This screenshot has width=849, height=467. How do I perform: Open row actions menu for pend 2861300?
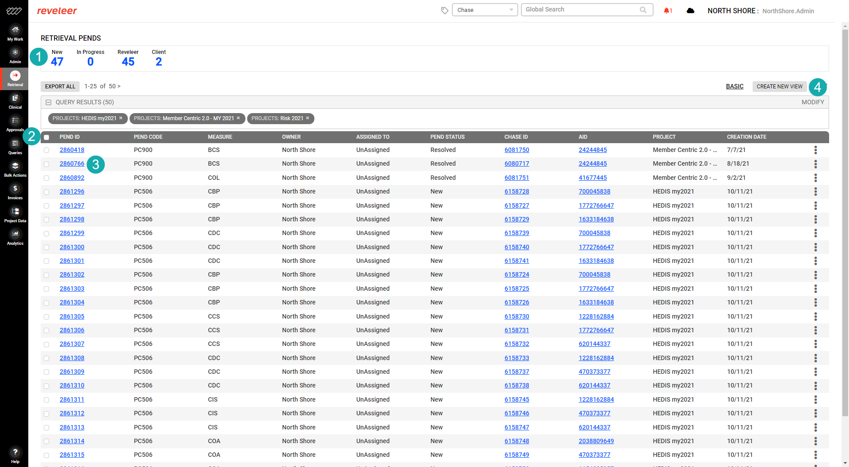(x=815, y=247)
